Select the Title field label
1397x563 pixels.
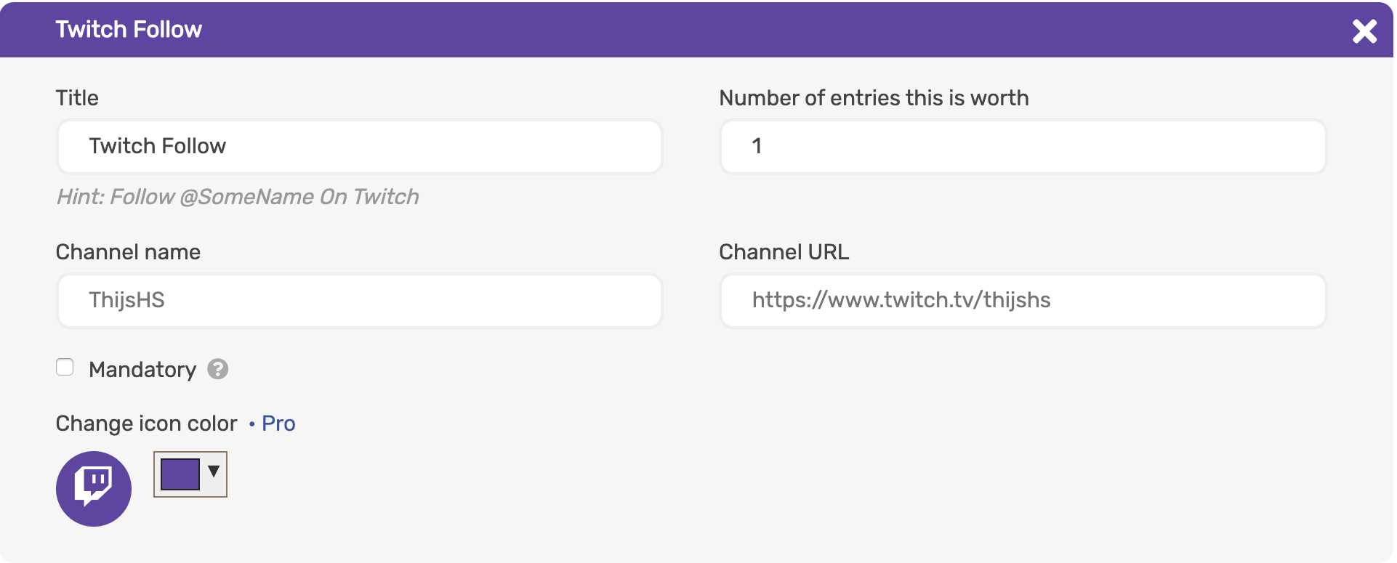[x=76, y=97]
